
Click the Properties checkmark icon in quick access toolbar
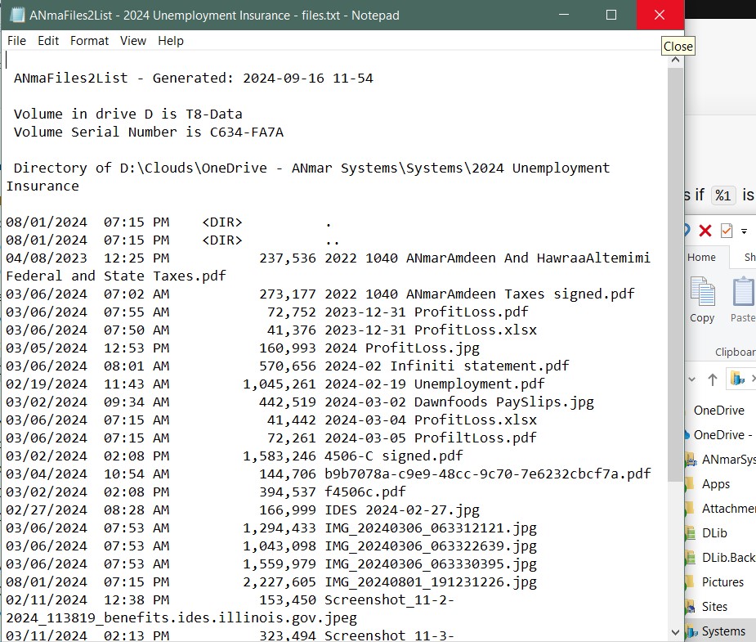pyautogui.click(x=727, y=231)
